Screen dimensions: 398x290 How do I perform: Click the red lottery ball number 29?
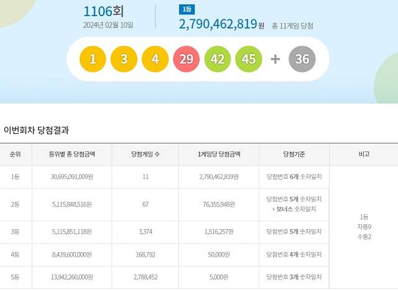[x=187, y=59]
